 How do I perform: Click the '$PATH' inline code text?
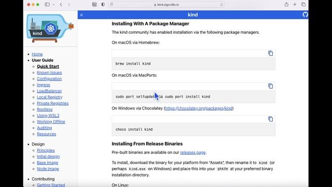tap(223, 169)
